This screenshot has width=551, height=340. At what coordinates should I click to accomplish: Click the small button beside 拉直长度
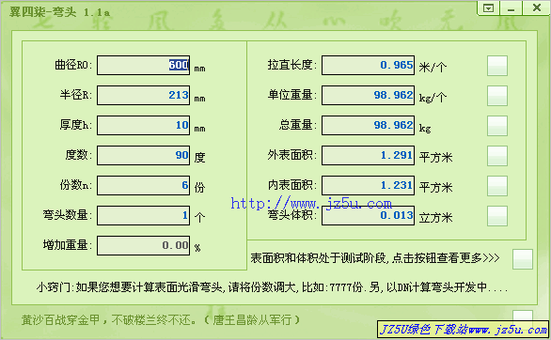pyautogui.click(x=497, y=66)
